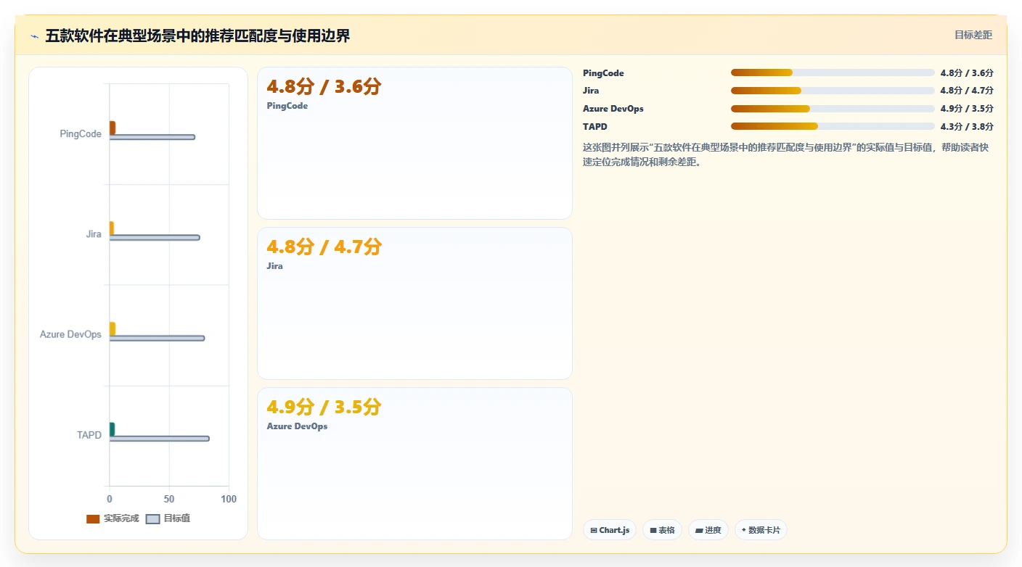Click the x-axis tick label 50
This screenshot has width=1022, height=567.
[x=169, y=499]
